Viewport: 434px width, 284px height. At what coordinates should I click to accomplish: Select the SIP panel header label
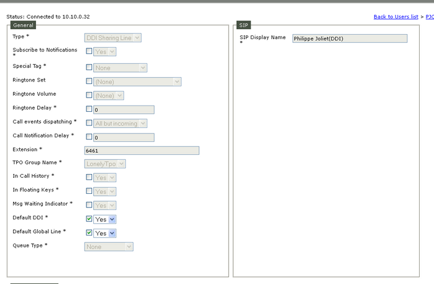244,25
